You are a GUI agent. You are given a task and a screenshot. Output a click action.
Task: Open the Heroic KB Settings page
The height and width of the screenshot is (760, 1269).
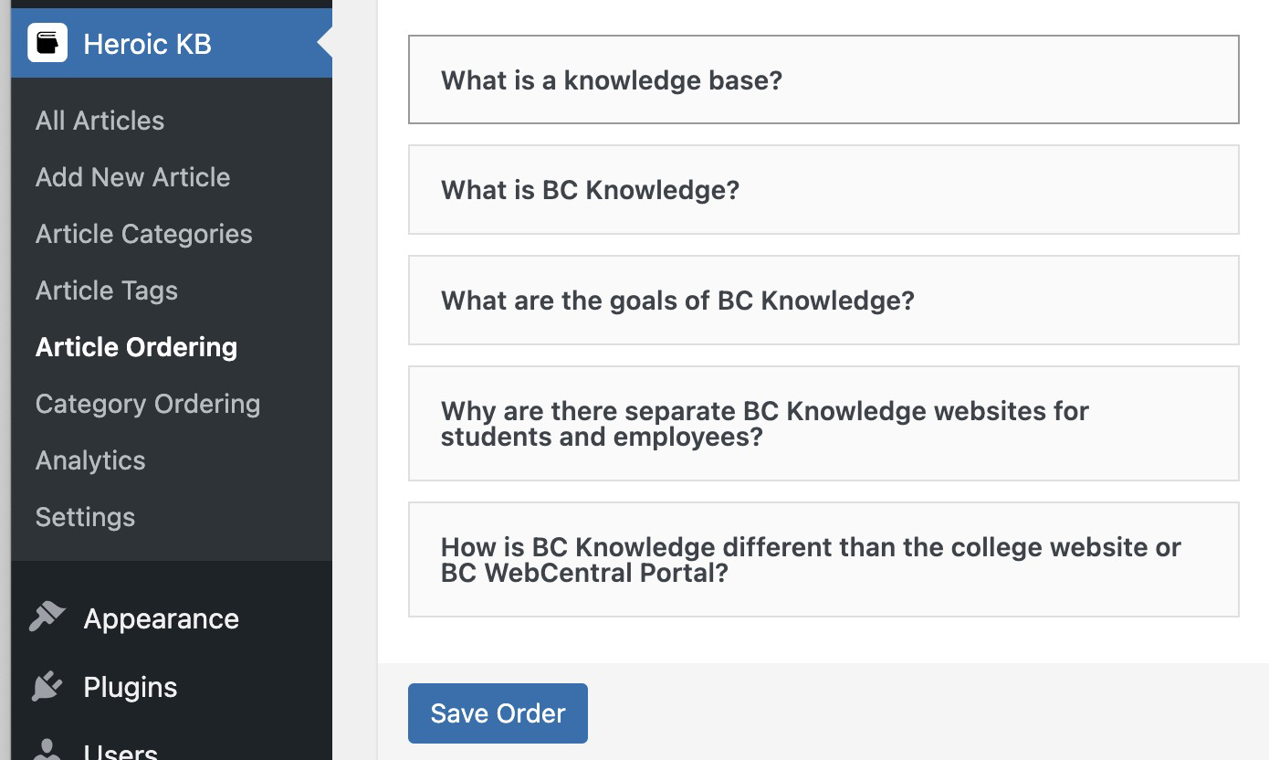85,517
